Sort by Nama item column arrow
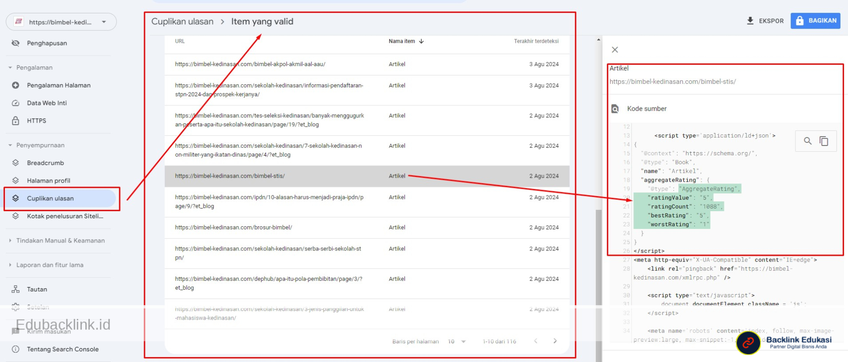This screenshot has height=362, width=848. 421,41
